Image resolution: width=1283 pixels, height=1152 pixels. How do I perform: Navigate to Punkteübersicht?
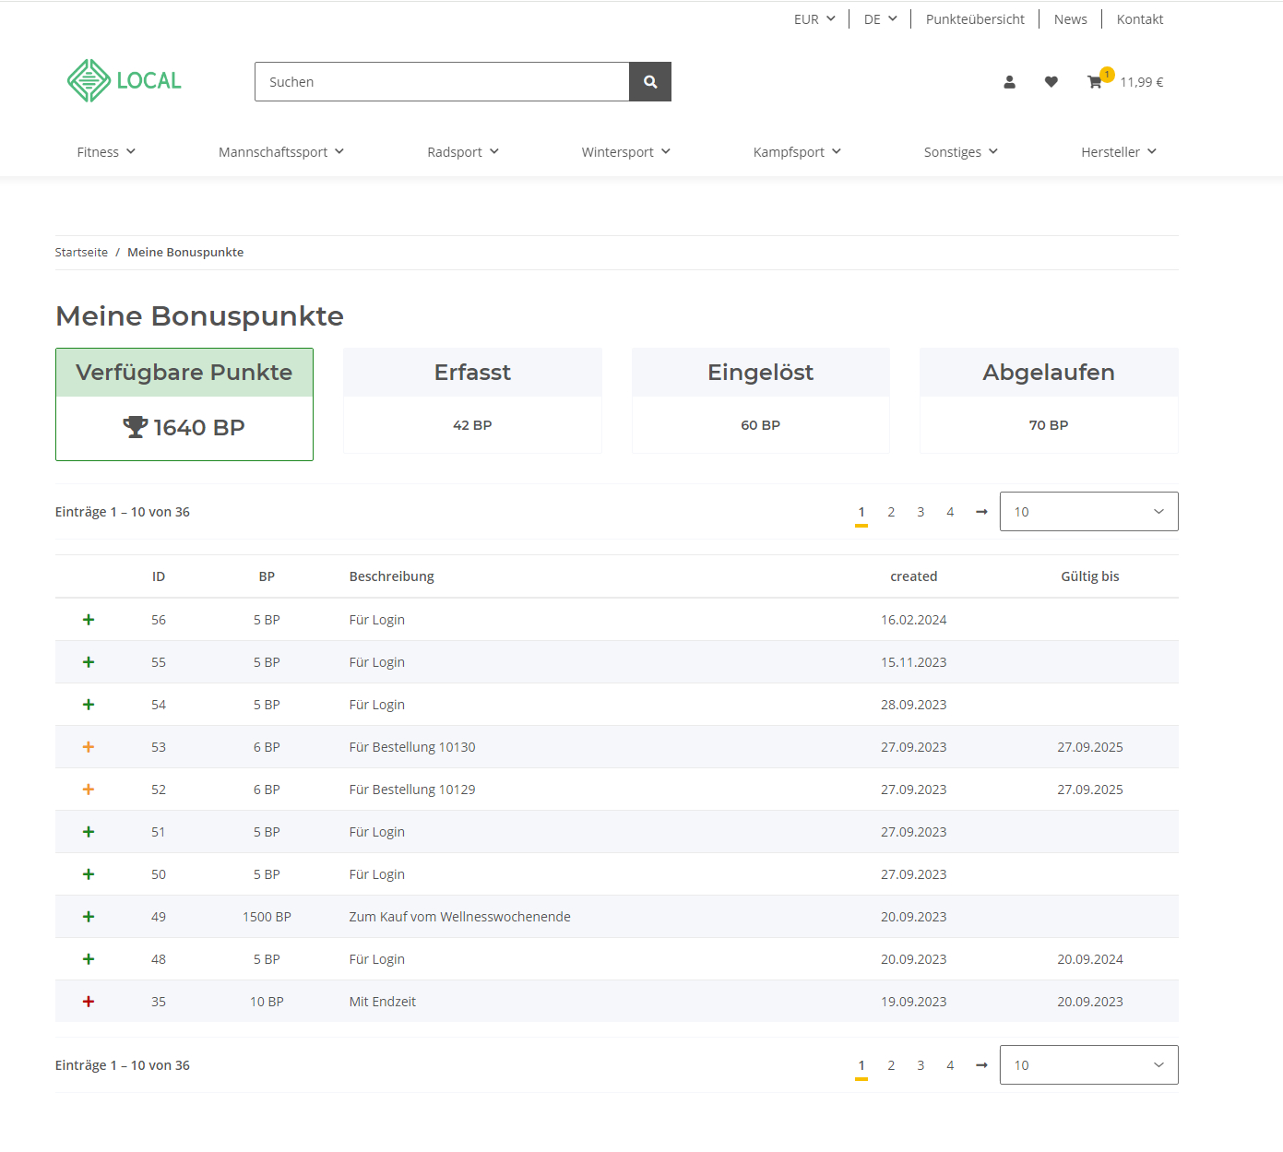pyautogui.click(x=975, y=18)
